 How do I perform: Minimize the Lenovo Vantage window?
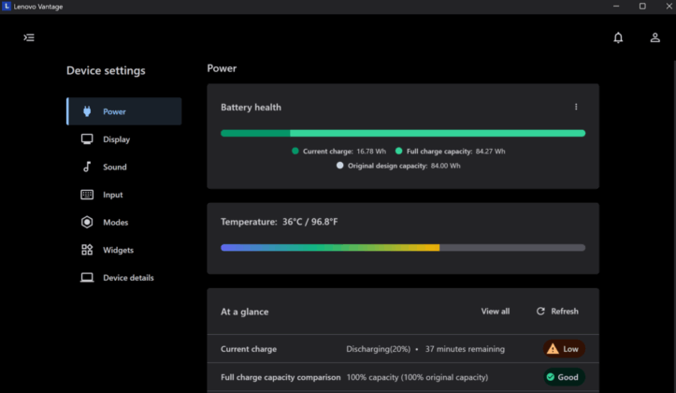coord(616,6)
